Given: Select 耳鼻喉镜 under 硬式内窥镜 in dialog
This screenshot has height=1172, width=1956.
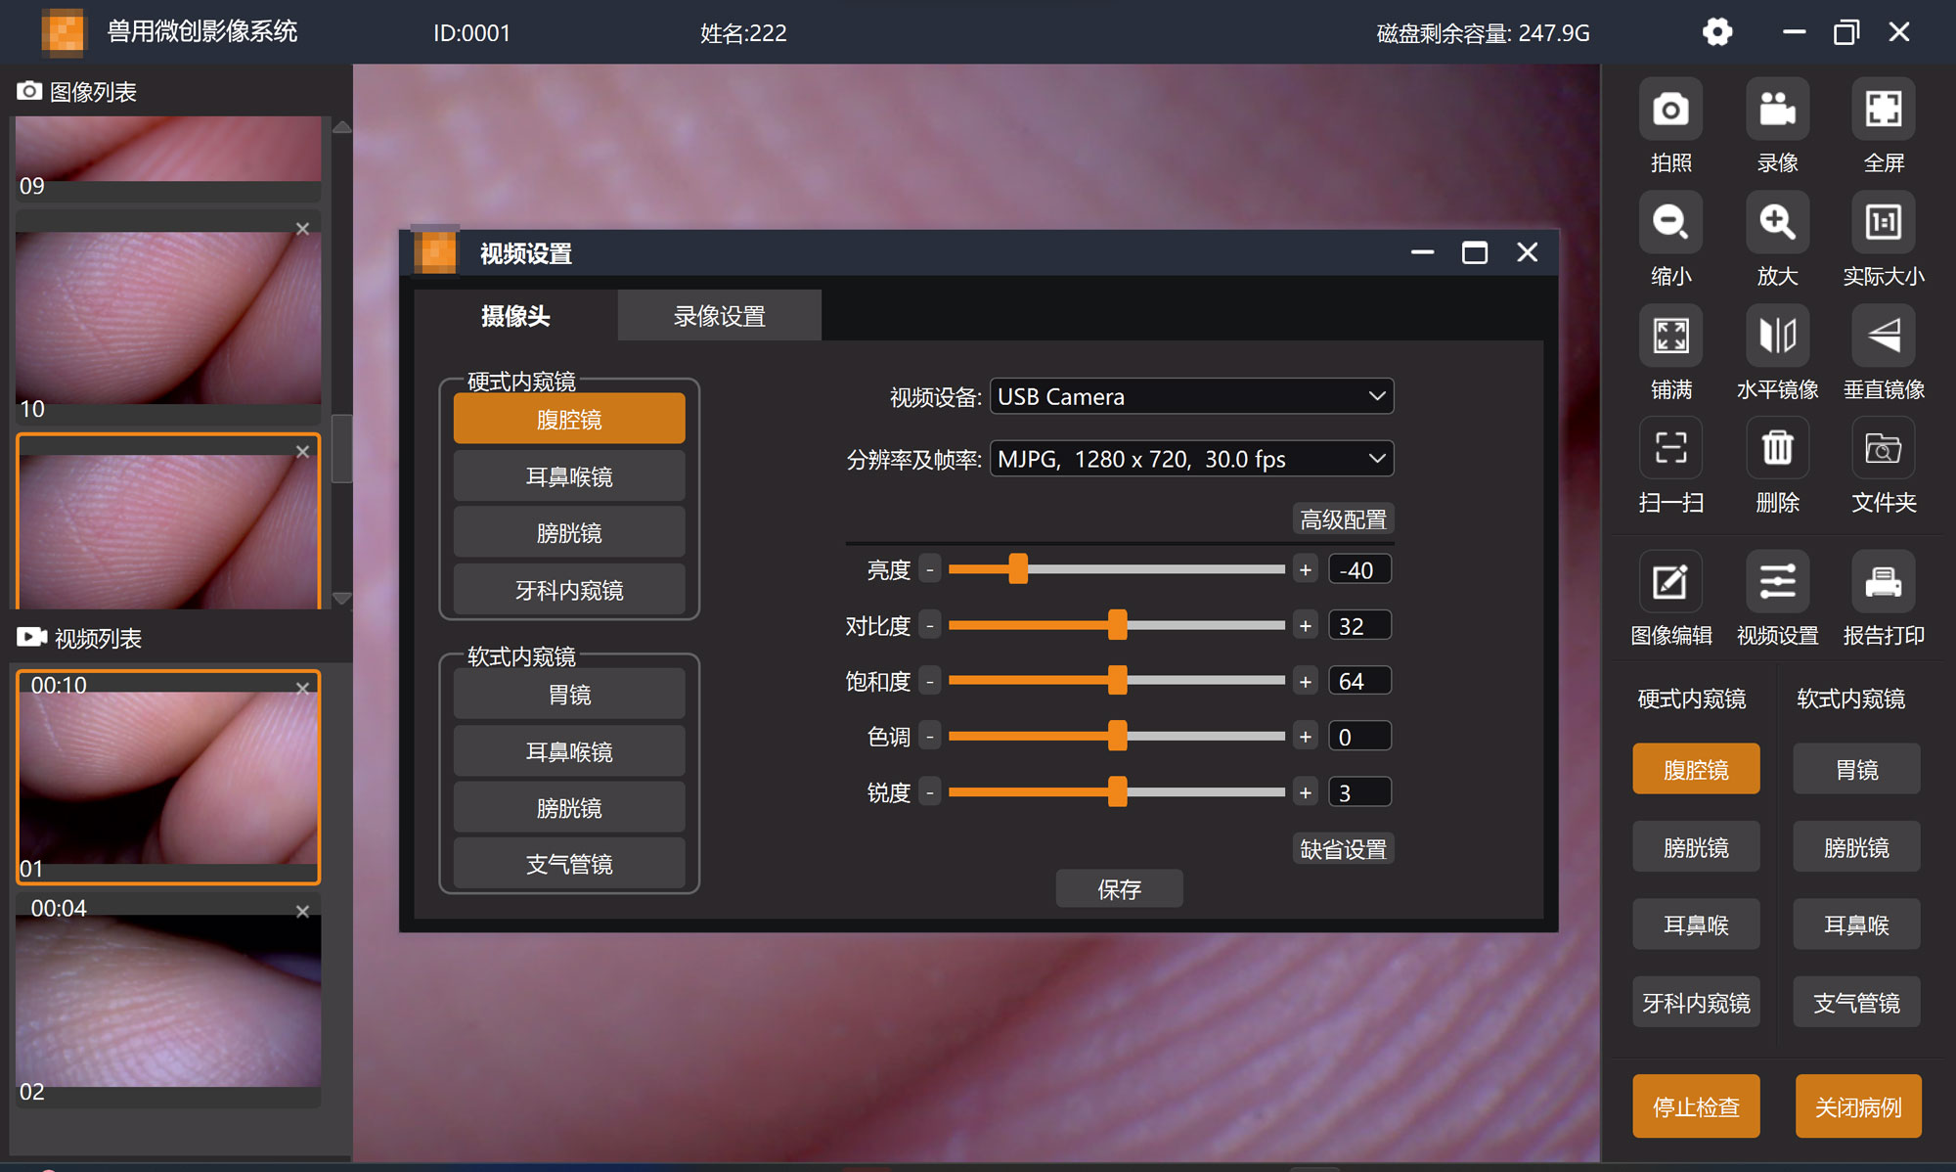Looking at the screenshot, I should click(x=569, y=476).
